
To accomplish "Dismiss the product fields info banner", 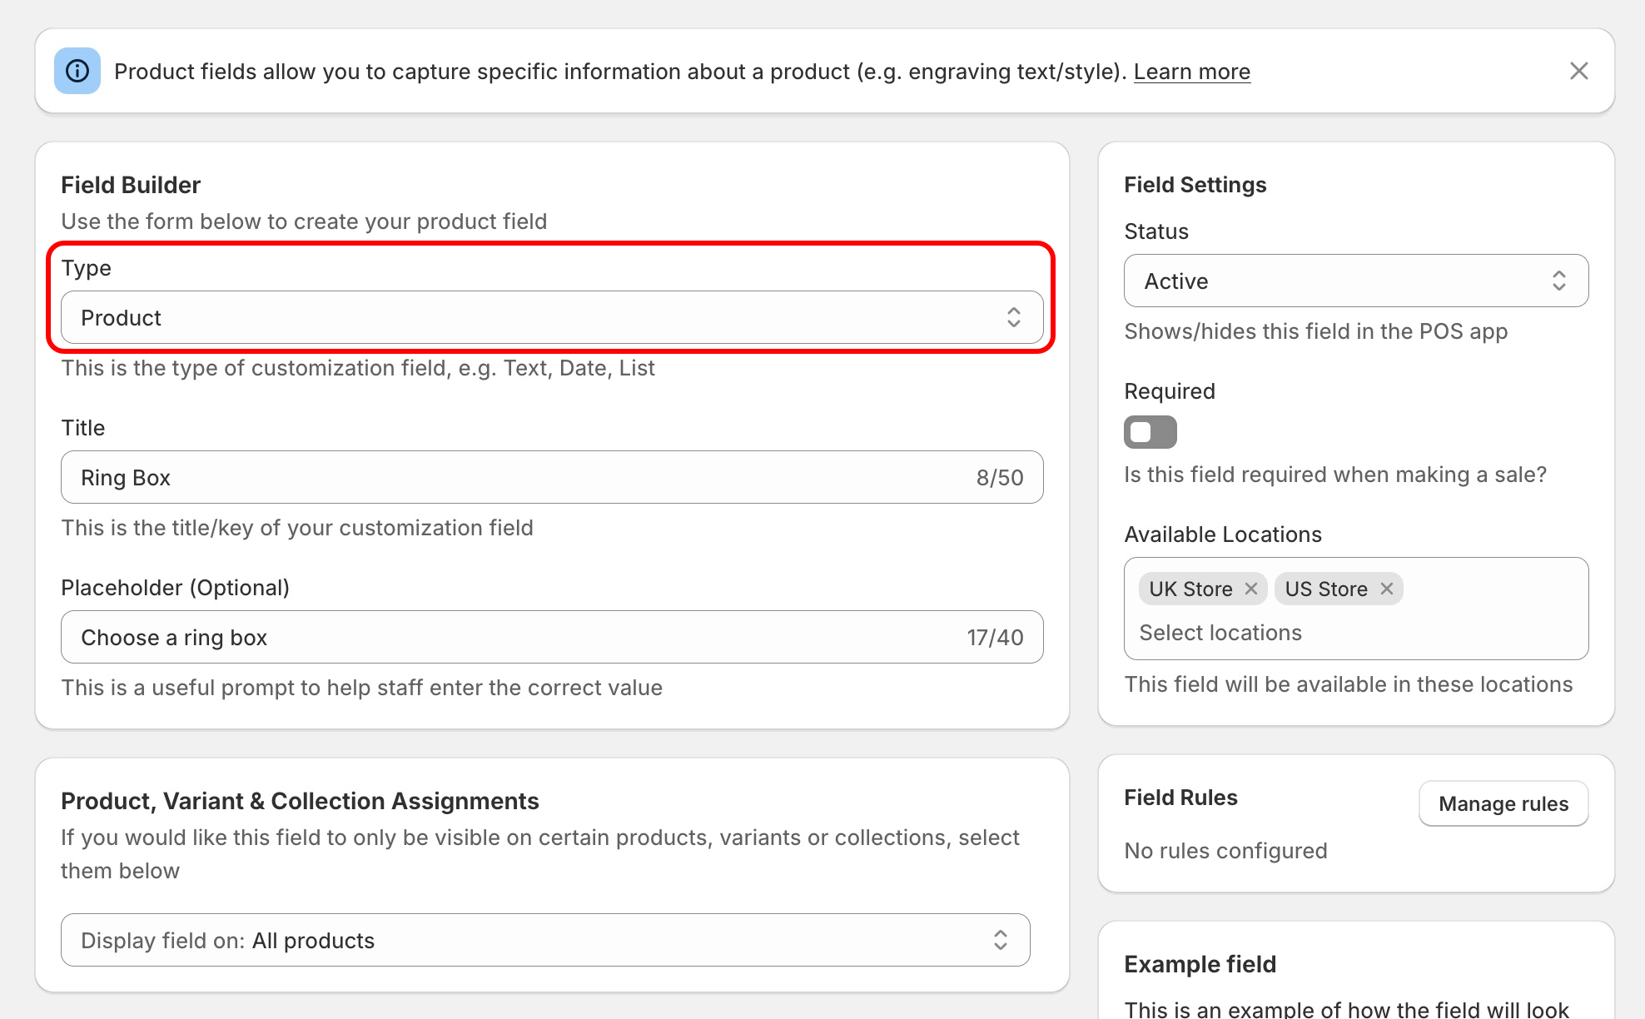I will 1578,71.
